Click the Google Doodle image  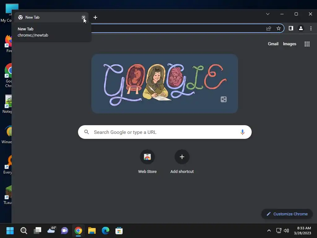tap(165, 84)
